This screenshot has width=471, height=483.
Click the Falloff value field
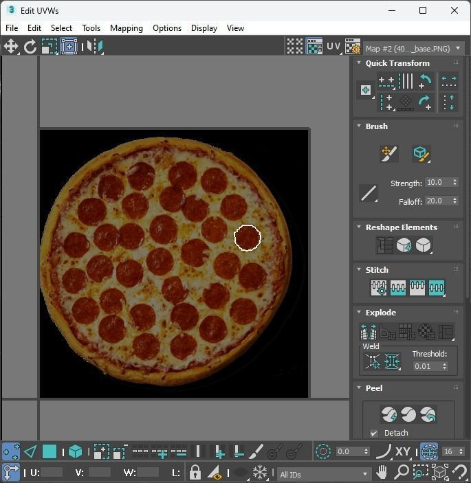[x=437, y=201]
